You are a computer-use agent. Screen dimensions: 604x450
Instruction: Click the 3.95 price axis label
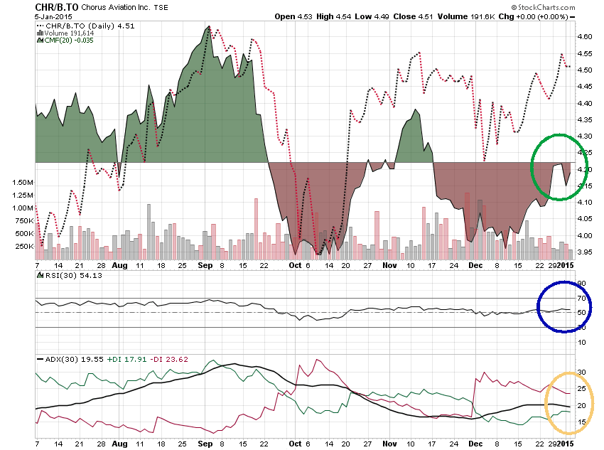tap(584, 252)
